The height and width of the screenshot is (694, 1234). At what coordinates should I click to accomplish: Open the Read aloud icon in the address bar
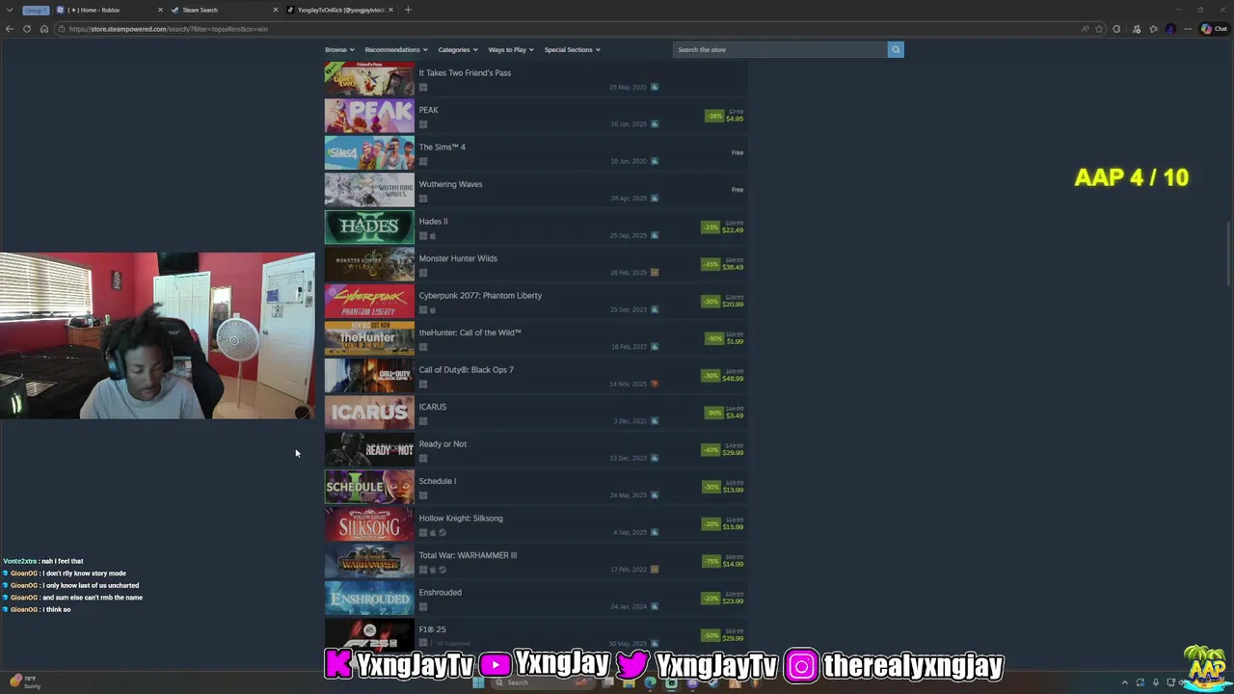coord(1086,29)
